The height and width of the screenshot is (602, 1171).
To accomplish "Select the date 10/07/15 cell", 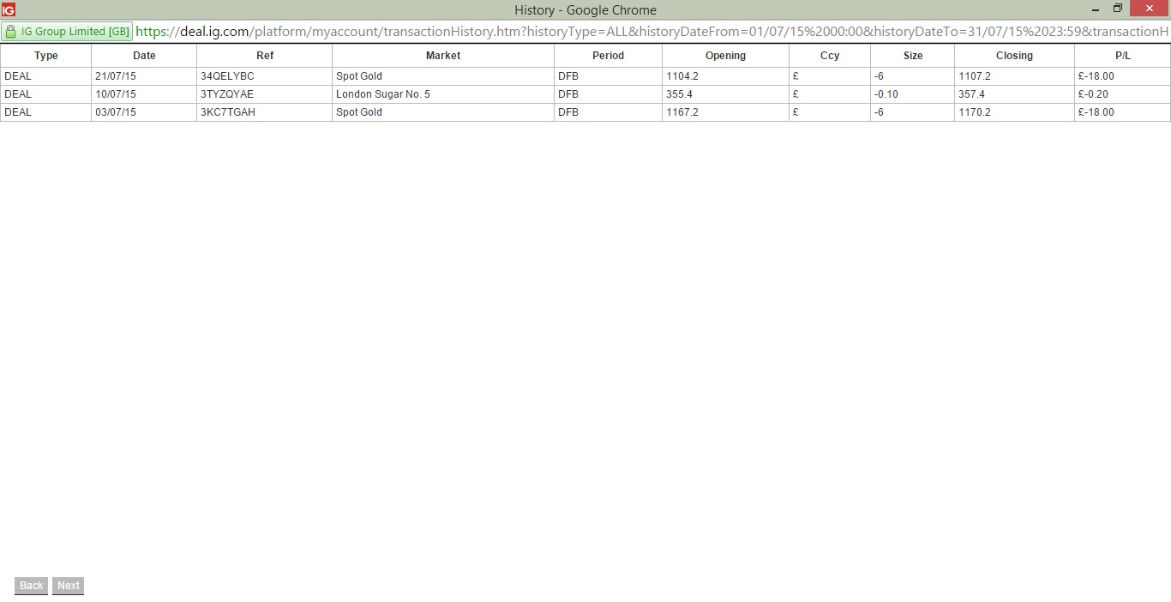I will click(144, 94).
